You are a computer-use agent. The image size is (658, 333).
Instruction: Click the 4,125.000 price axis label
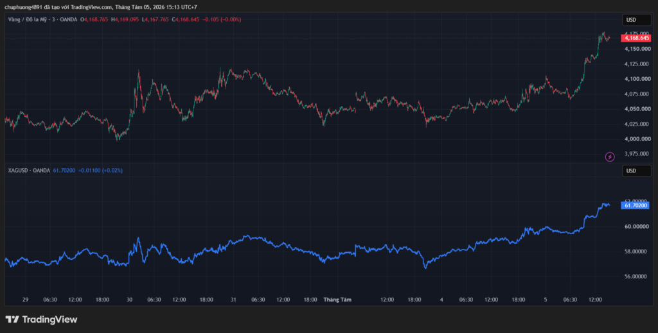tap(637, 64)
